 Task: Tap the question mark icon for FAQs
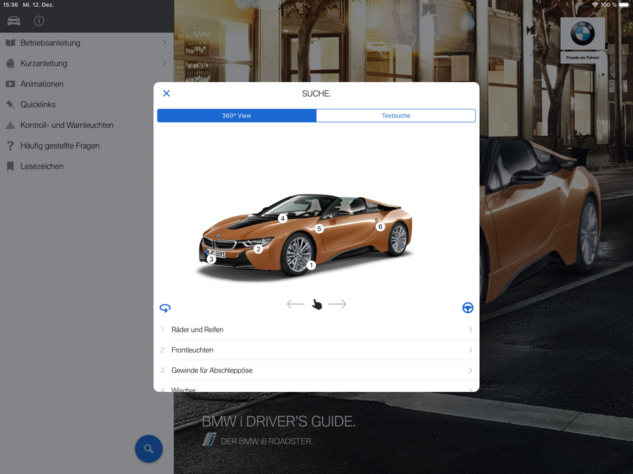coord(11,145)
